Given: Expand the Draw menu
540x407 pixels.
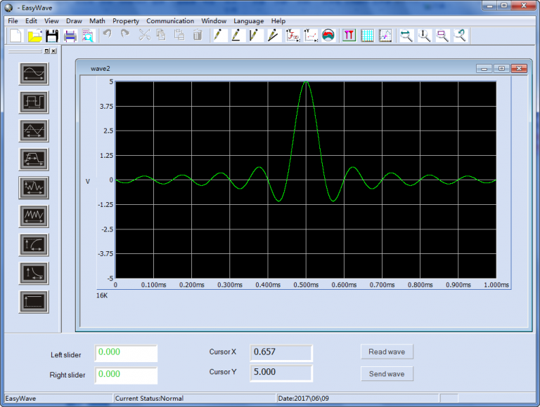Looking at the screenshot, I should pyautogui.click(x=74, y=21).
